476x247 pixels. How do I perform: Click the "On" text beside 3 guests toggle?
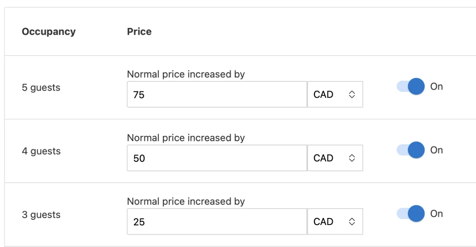click(x=436, y=214)
